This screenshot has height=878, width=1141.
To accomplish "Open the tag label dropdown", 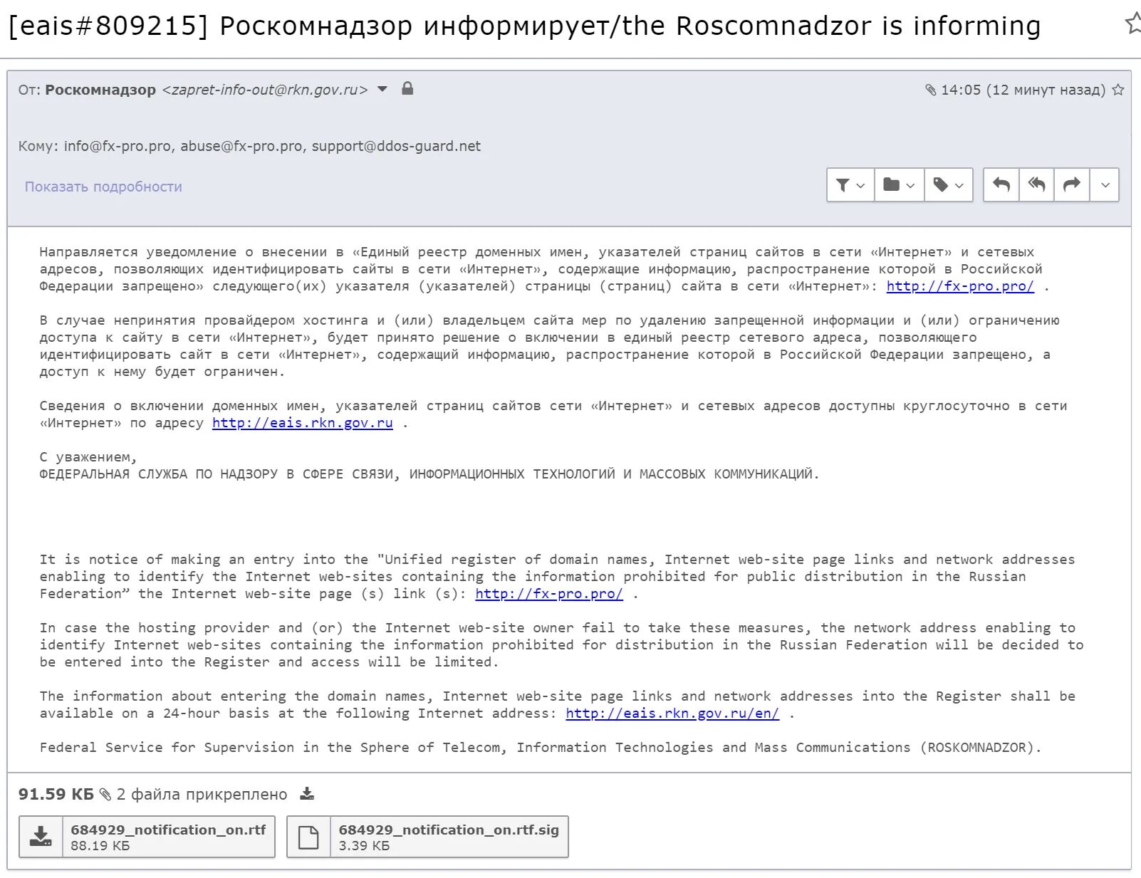I will click(x=949, y=185).
